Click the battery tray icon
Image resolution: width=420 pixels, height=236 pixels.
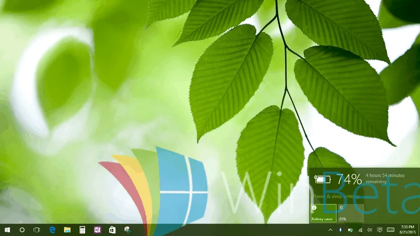point(350,230)
